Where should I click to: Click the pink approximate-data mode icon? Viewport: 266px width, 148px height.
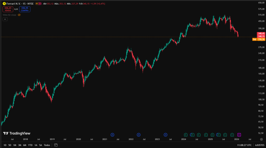(40, 4)
